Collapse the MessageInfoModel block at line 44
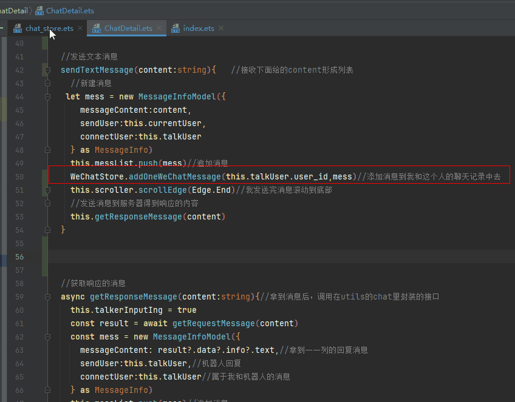Viewport: 515px width, 402px height. coord(47,96)
